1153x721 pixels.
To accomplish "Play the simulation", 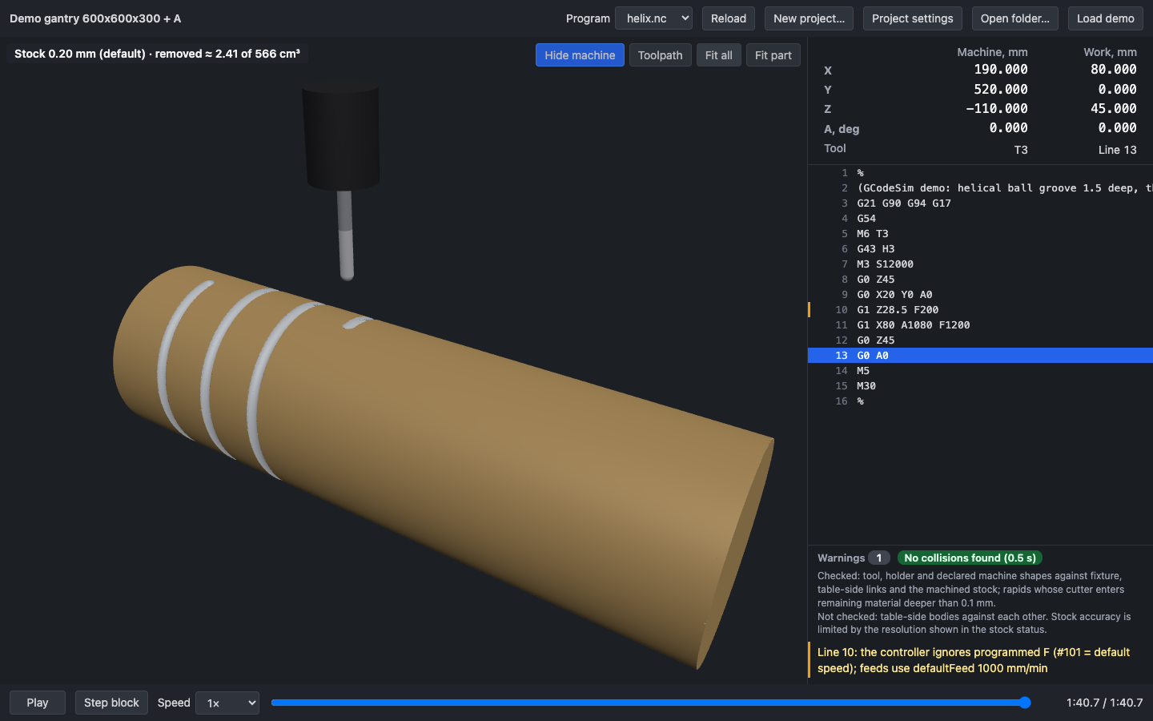I will 38,703.
